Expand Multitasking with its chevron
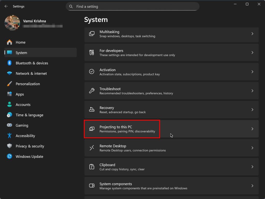The width and height of the screenshot is (265, 199). [252, 34]
